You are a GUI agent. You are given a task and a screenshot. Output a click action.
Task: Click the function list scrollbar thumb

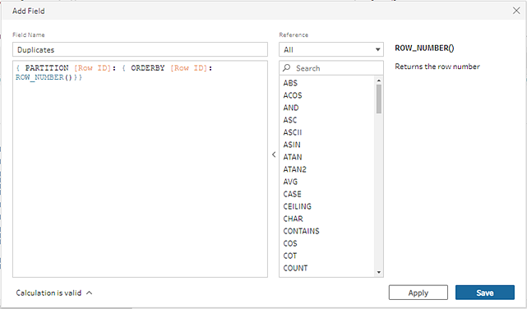pos(379,99)
